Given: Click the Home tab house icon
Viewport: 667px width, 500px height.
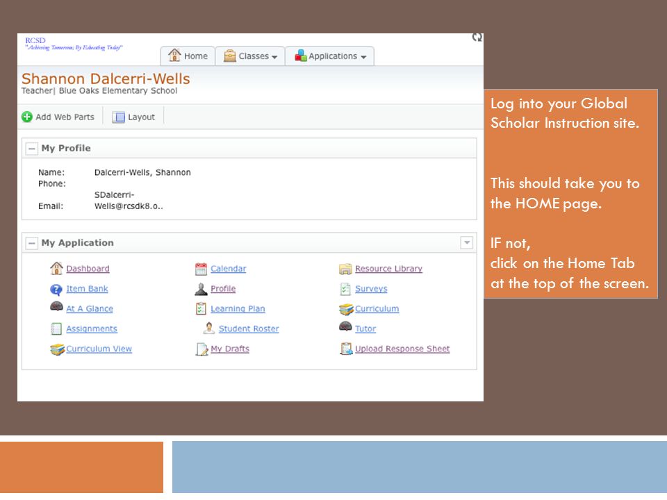Looking at the screenshot, I should tap(174, 56).
